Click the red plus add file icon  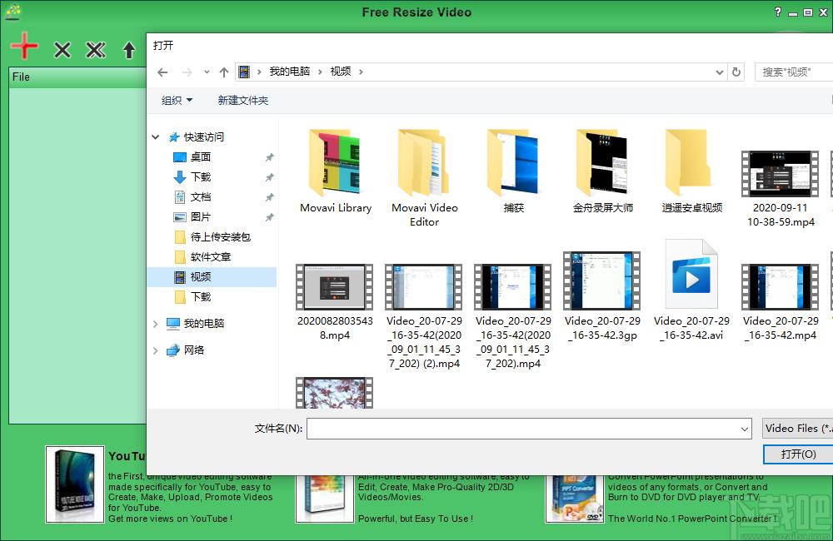tap(24, 46)
